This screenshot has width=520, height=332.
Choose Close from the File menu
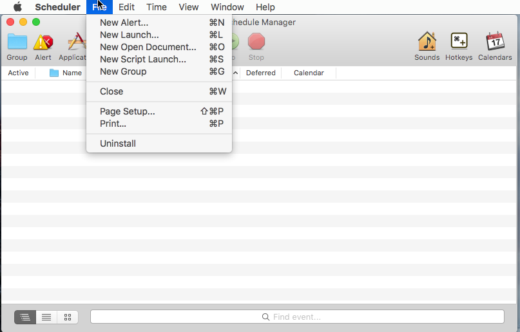pos(159,91)
